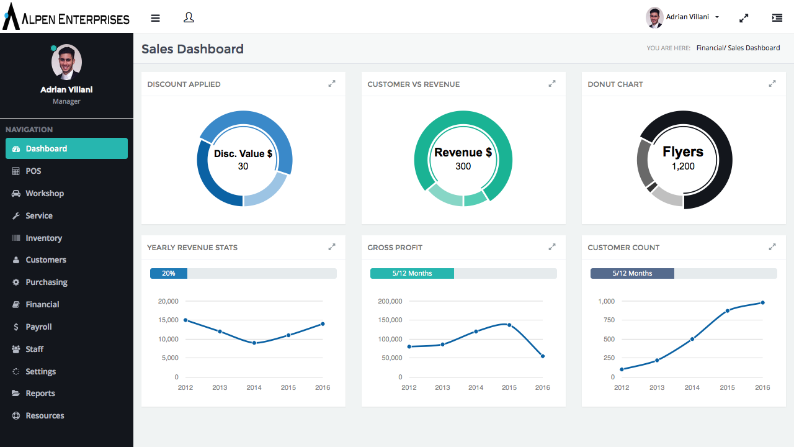Expand the Customer Count card
The image size is (794, 447).
coord(772,247)
